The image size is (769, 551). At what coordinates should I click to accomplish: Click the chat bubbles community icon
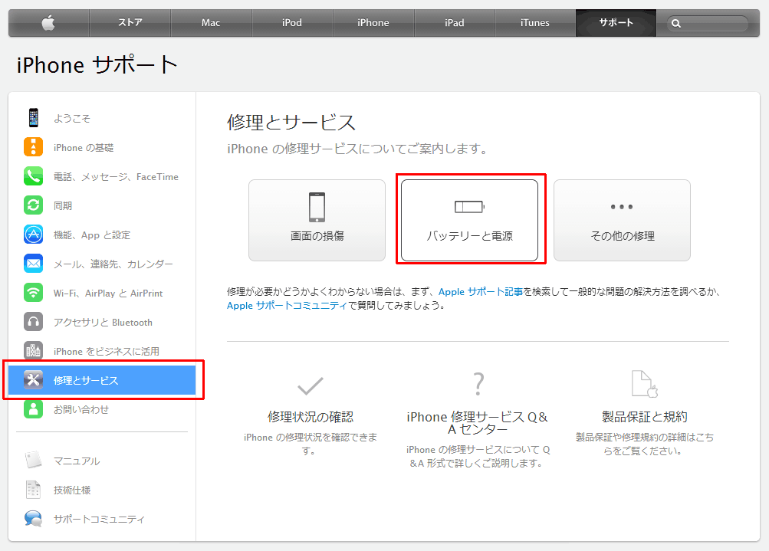click(33, 519)
